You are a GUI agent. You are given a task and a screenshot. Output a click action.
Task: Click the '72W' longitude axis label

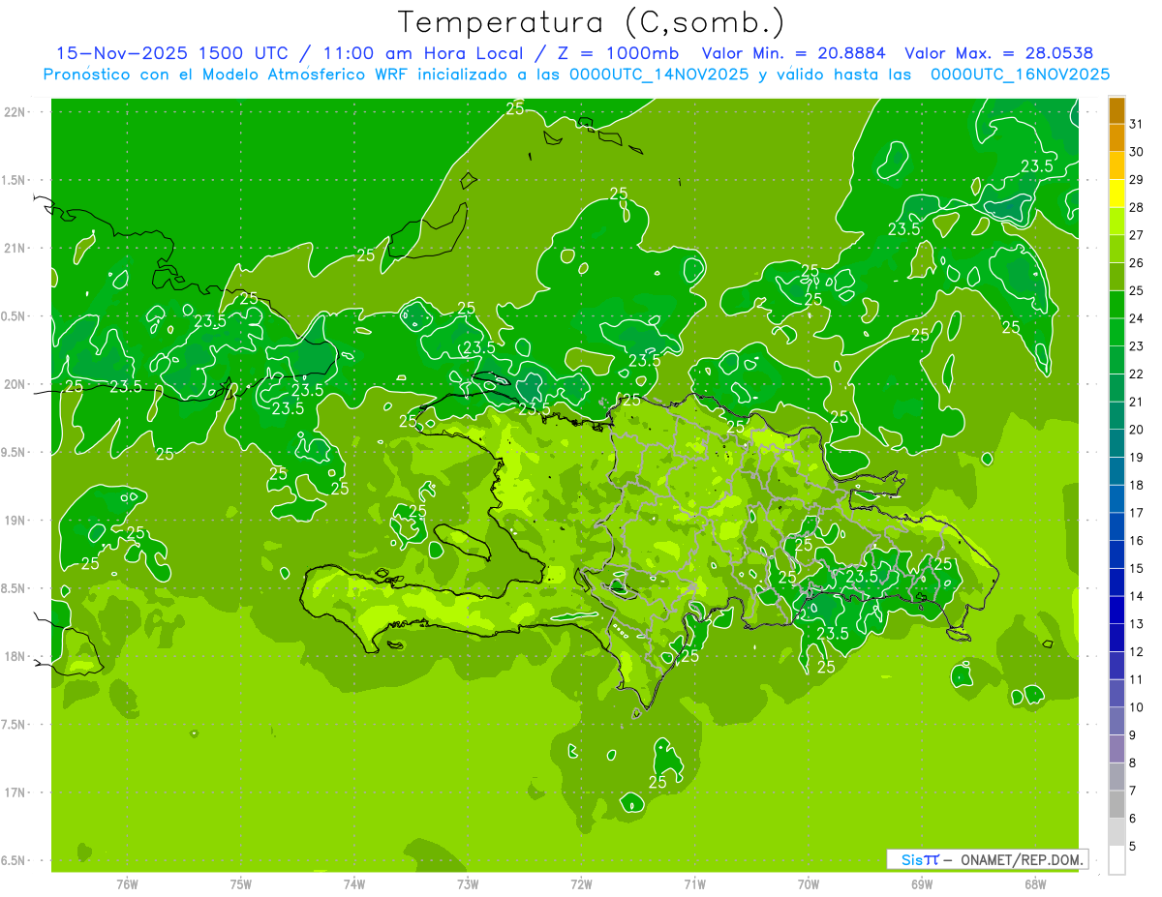pyautogui.click(x=581, y=883)
